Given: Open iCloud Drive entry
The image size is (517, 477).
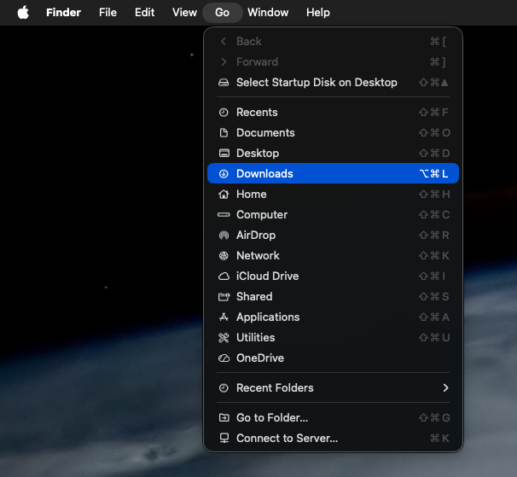Looking at the screenshot, I should tap(333, 276).
